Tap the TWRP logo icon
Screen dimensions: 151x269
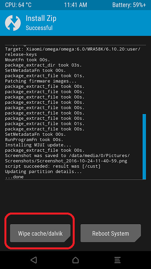(x=13, y=23)
